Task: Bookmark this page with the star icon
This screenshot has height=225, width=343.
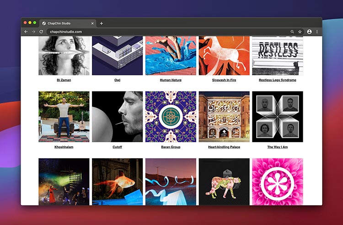Action: point(300,32)
